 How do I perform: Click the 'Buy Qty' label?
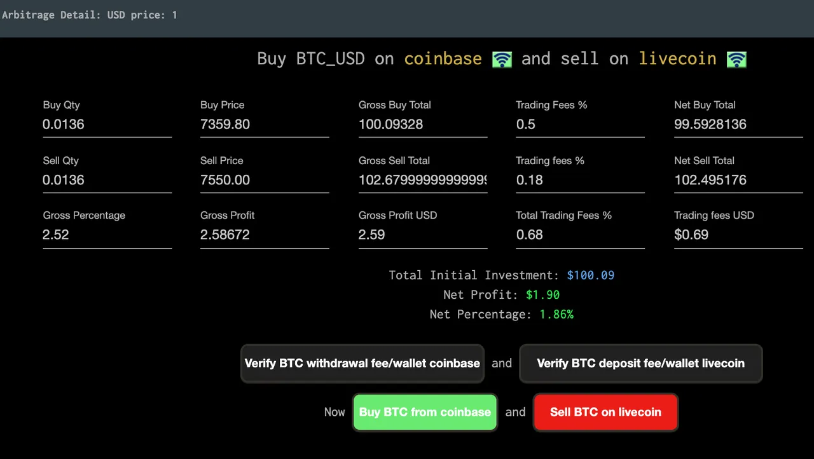click(x=62, y=106)
